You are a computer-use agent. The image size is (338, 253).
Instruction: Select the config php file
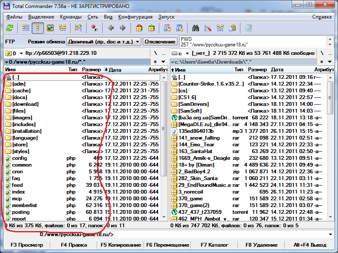click(x=82, y=158)
